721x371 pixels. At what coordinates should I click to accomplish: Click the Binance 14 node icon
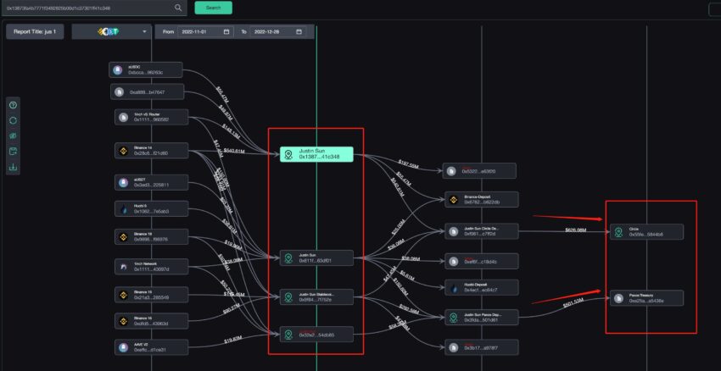[122, 150]
